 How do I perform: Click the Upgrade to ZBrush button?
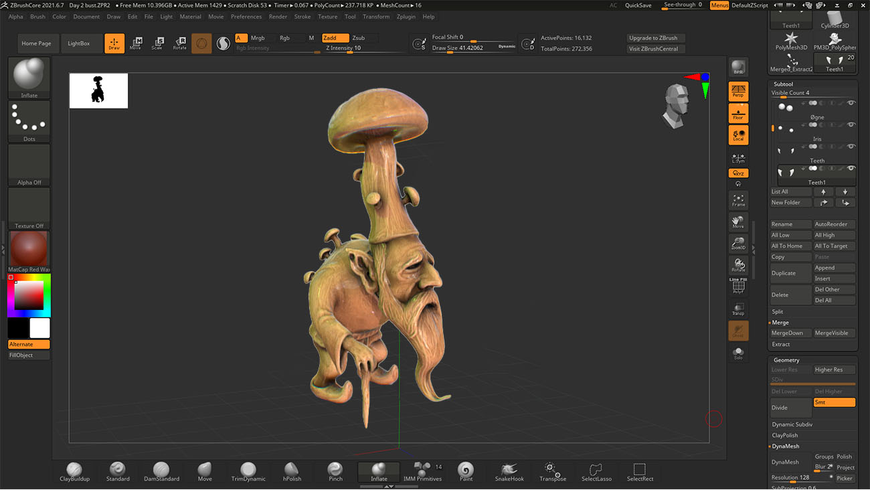[656, 37]
